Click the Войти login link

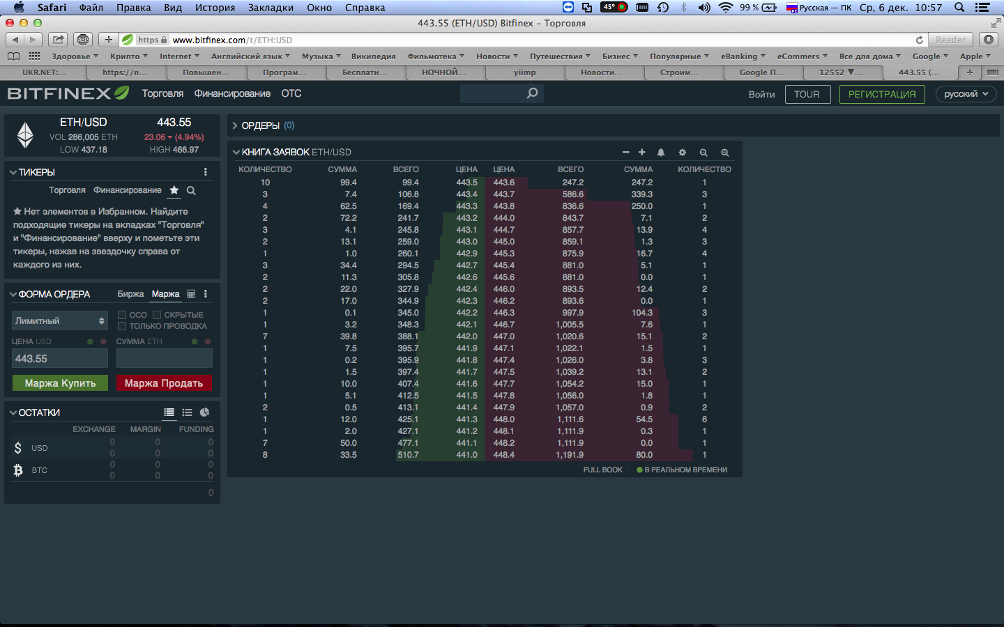pyautogui.click(x=761, y=94)
